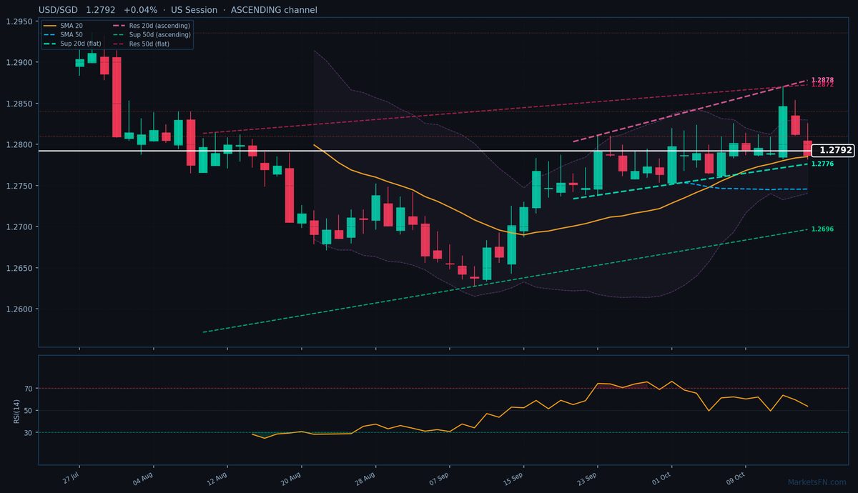
Task: Click the RSI 30 level label
Action: 29,432
